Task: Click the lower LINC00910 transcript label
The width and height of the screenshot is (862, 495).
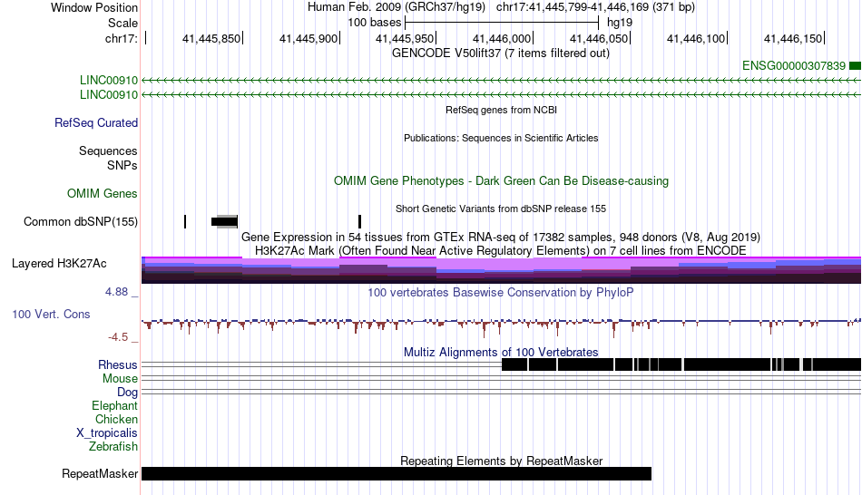Action: click(x=109, y=94)
